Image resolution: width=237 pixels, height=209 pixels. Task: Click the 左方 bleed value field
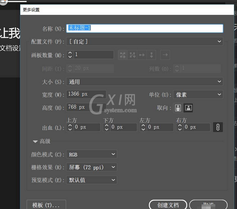[x=160, y=127]
